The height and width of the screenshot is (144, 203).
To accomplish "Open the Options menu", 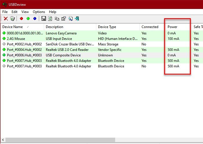I will pyautogui.click(x=39, y=12).
